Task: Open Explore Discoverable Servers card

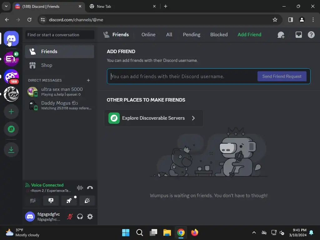Action: point(154,118)
